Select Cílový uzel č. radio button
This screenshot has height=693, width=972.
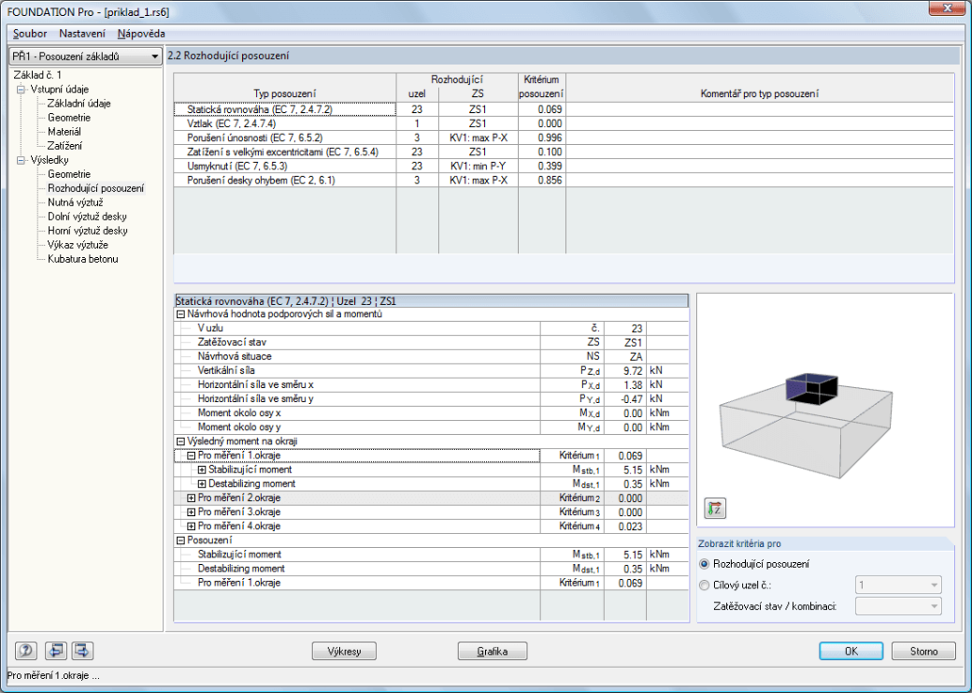[x=704, y=585]
